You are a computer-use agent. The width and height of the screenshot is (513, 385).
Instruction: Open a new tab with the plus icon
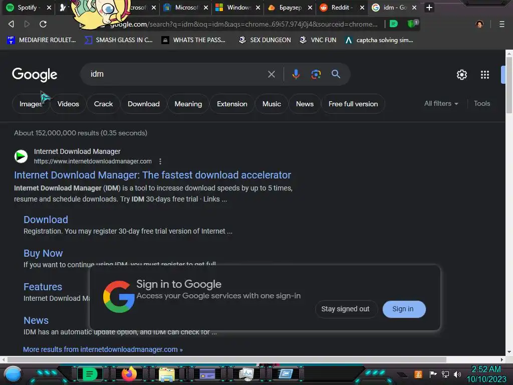click(429, 8)
